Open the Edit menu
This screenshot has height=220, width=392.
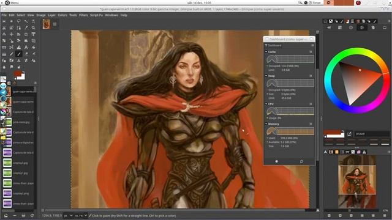(x=12, y=15)
